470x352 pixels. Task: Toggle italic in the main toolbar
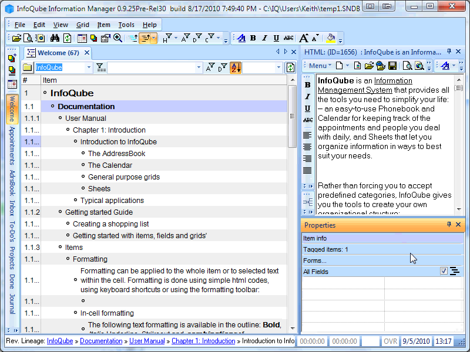[265, 38]
